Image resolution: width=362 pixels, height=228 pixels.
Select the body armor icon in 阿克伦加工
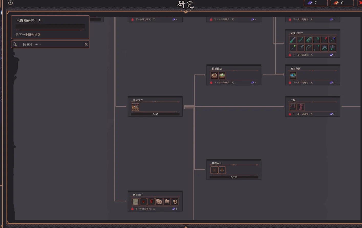click(x=332, y=48)
